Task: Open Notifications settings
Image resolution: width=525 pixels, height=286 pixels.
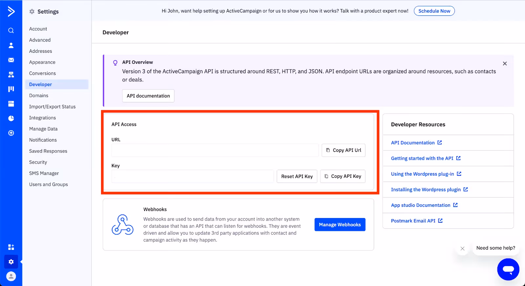Action: point(43,140)
